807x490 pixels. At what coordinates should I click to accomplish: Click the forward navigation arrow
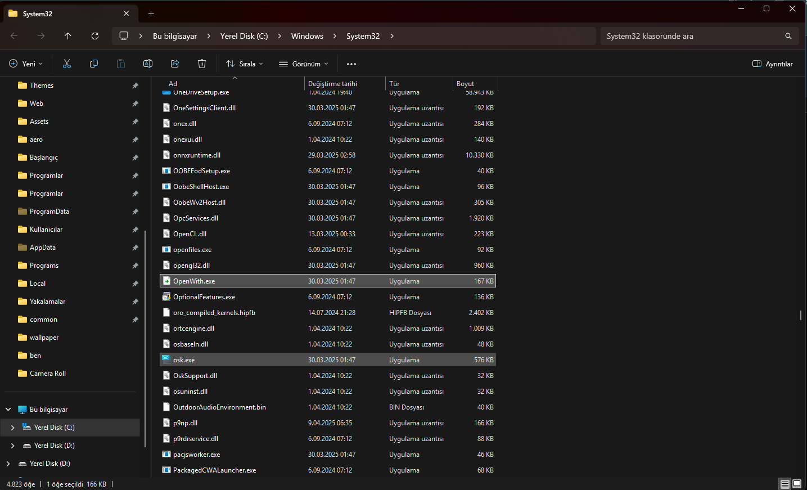41,36
